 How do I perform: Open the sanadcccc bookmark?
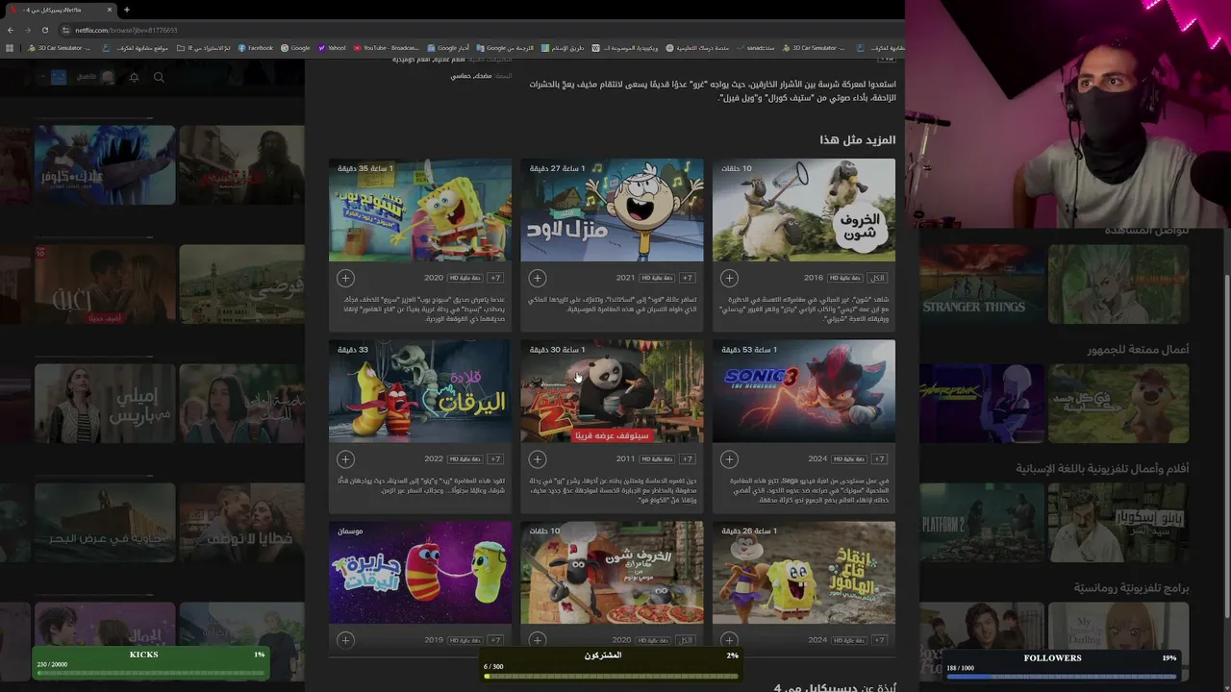755,48
